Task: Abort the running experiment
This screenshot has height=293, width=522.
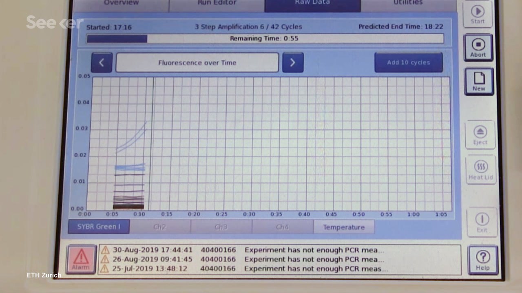Action: tap(478, 48)
